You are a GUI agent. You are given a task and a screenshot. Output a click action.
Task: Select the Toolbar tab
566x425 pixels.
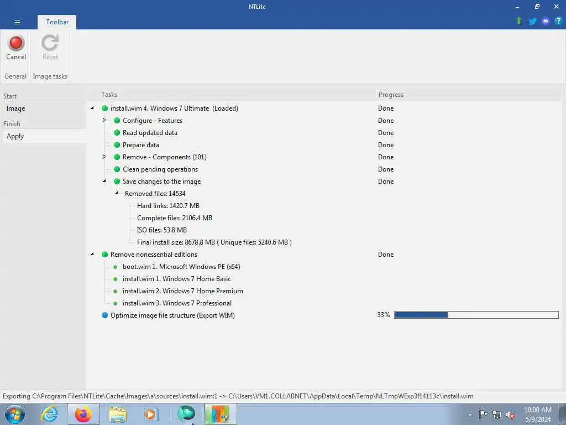57,22
